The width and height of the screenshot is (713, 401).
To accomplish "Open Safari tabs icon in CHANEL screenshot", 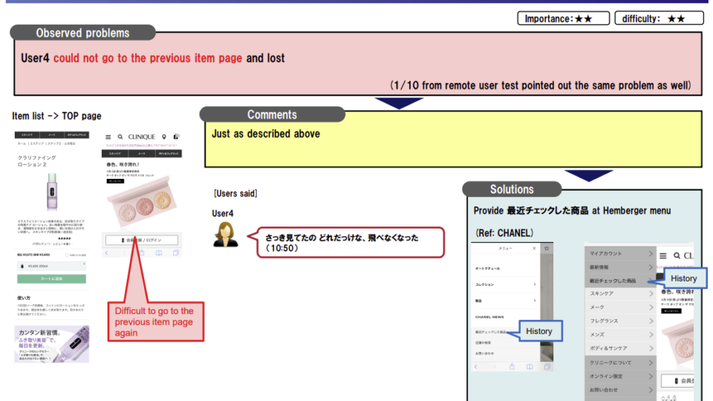I will [547, 366].
